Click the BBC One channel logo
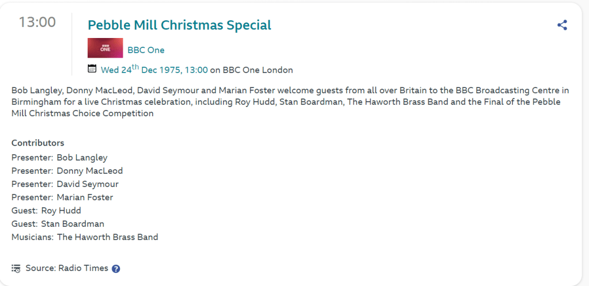589x286 pixels. [x=105, y=48]
